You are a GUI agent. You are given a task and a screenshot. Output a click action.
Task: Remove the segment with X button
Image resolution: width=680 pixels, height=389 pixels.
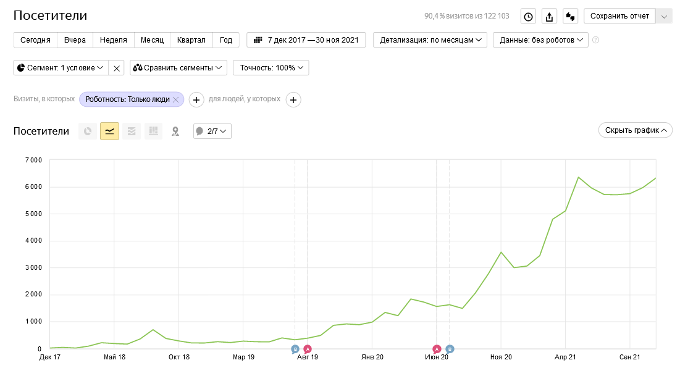[117, 68]
